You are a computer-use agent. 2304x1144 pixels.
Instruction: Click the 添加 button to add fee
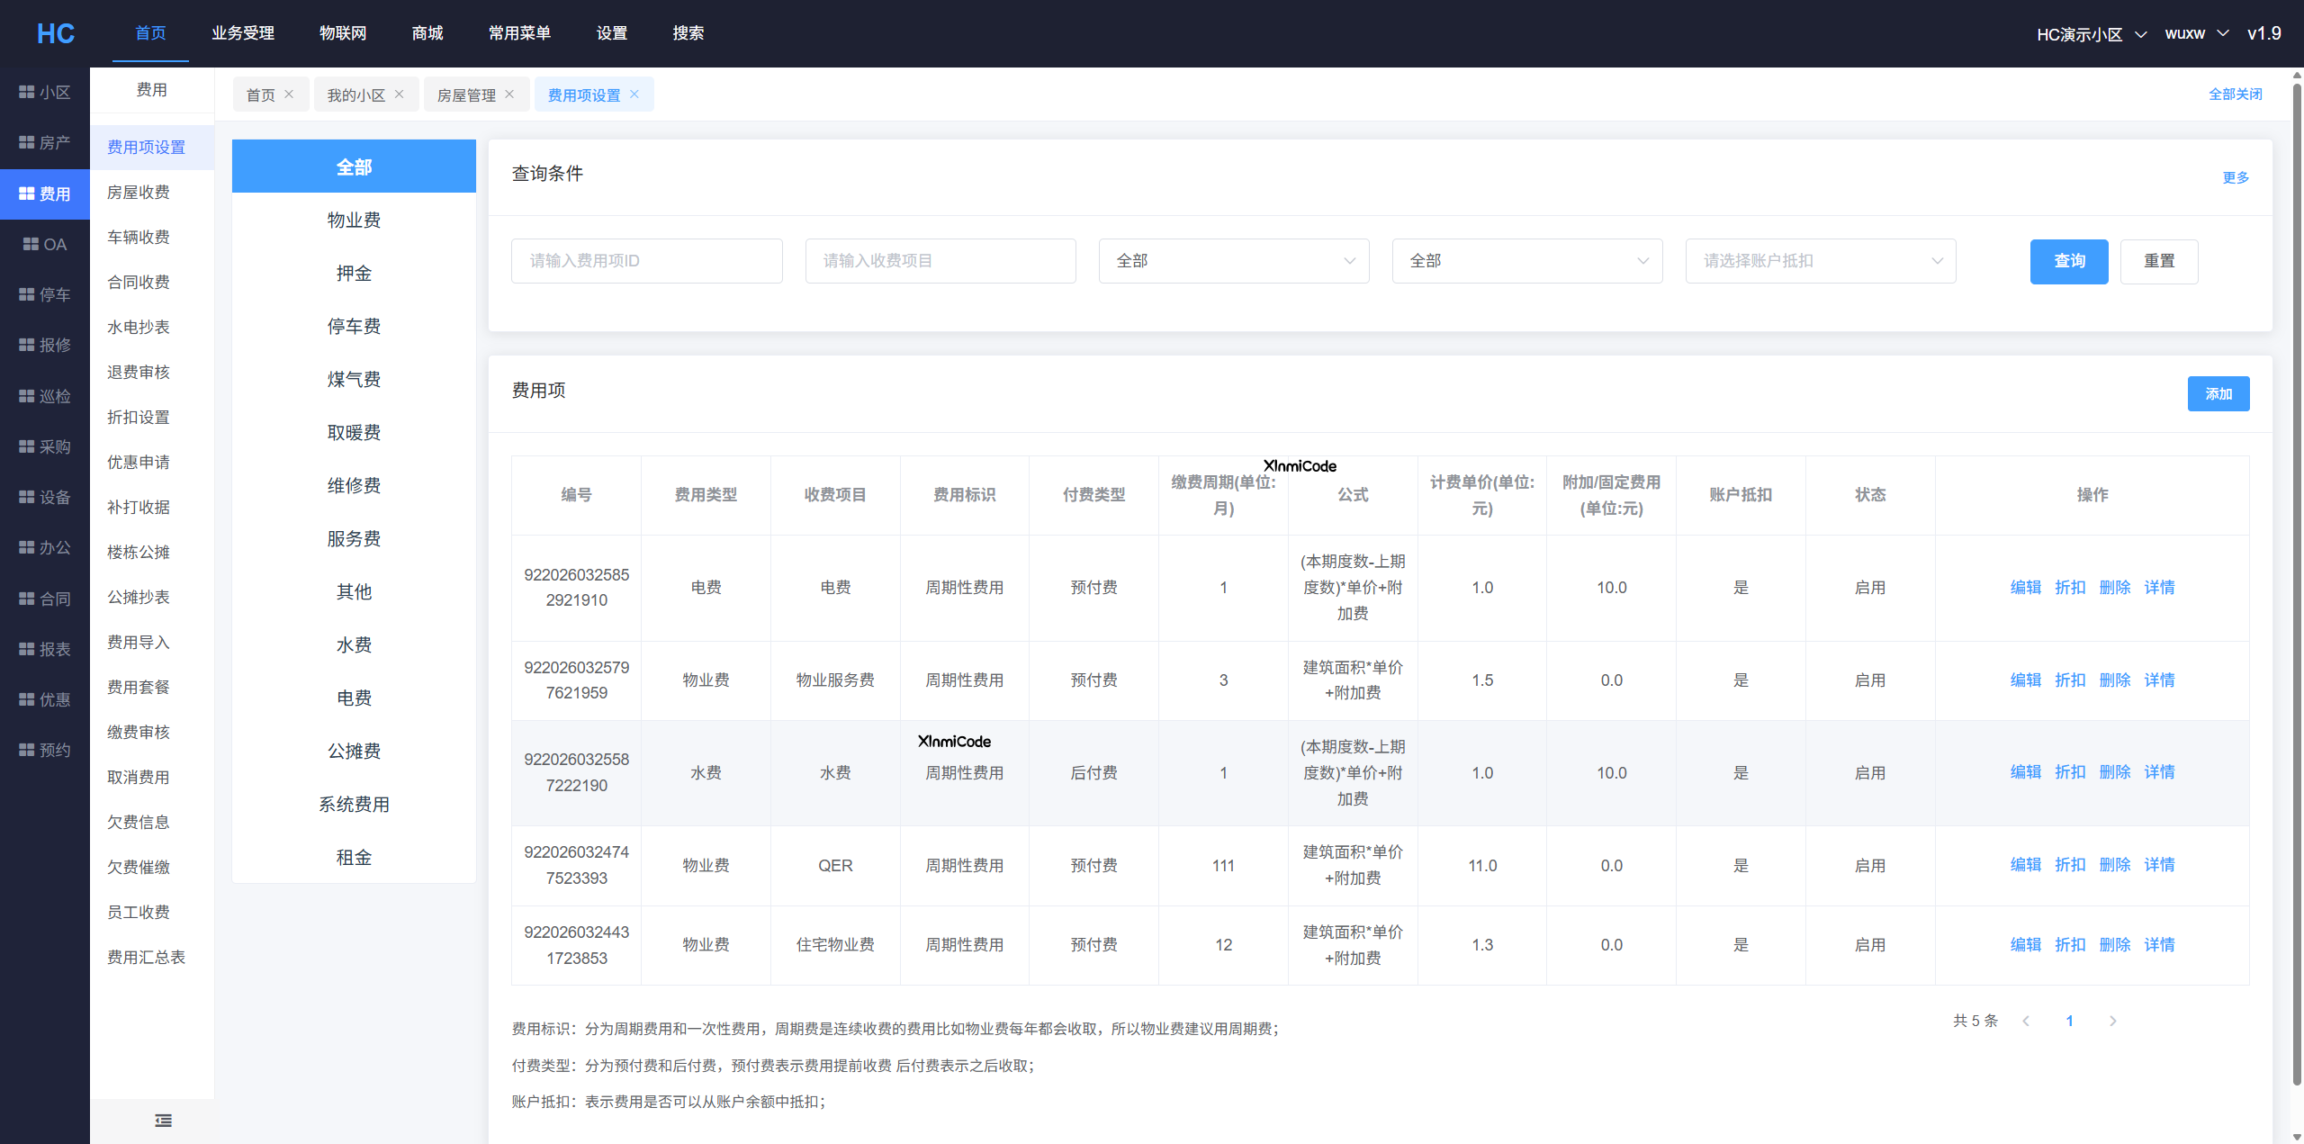(x=2218, y=393)
